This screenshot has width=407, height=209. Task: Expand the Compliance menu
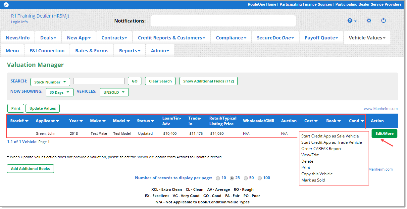click(231, 38)
